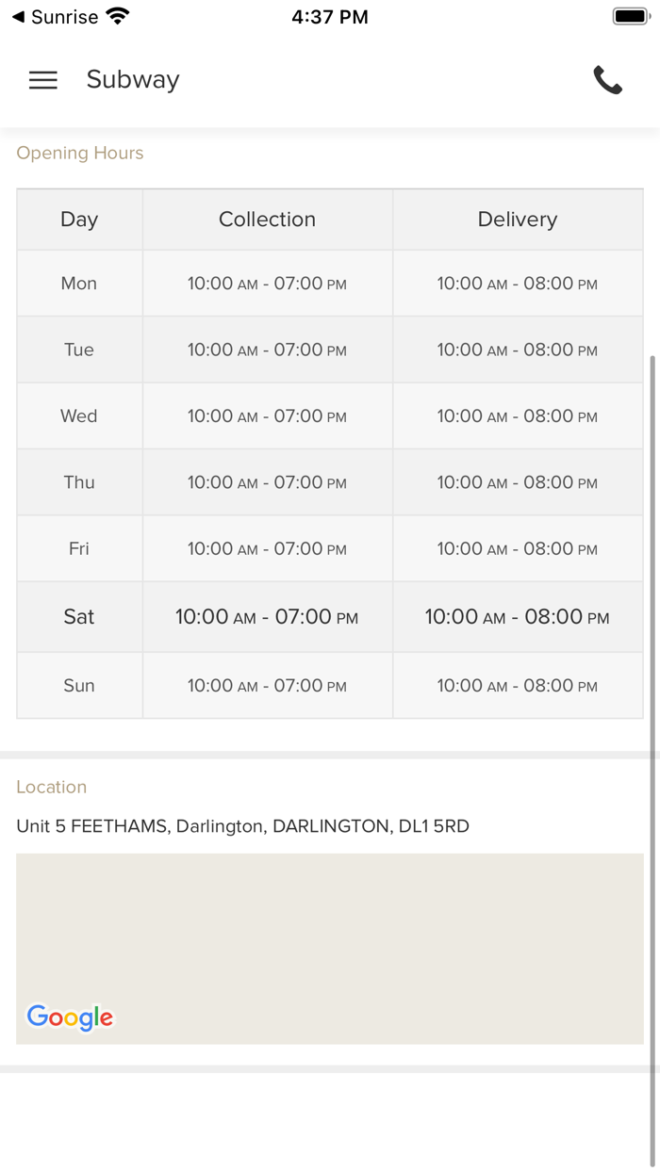Screen dimensions: 660x1172
Task: Tap Friday's collection hours cell
Action: coord(267,549)
